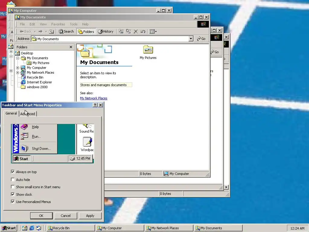Click Show Desktop quick launch icon
Image resolution: width=309 pixels, height=232 pixels.
coord(24,228)
